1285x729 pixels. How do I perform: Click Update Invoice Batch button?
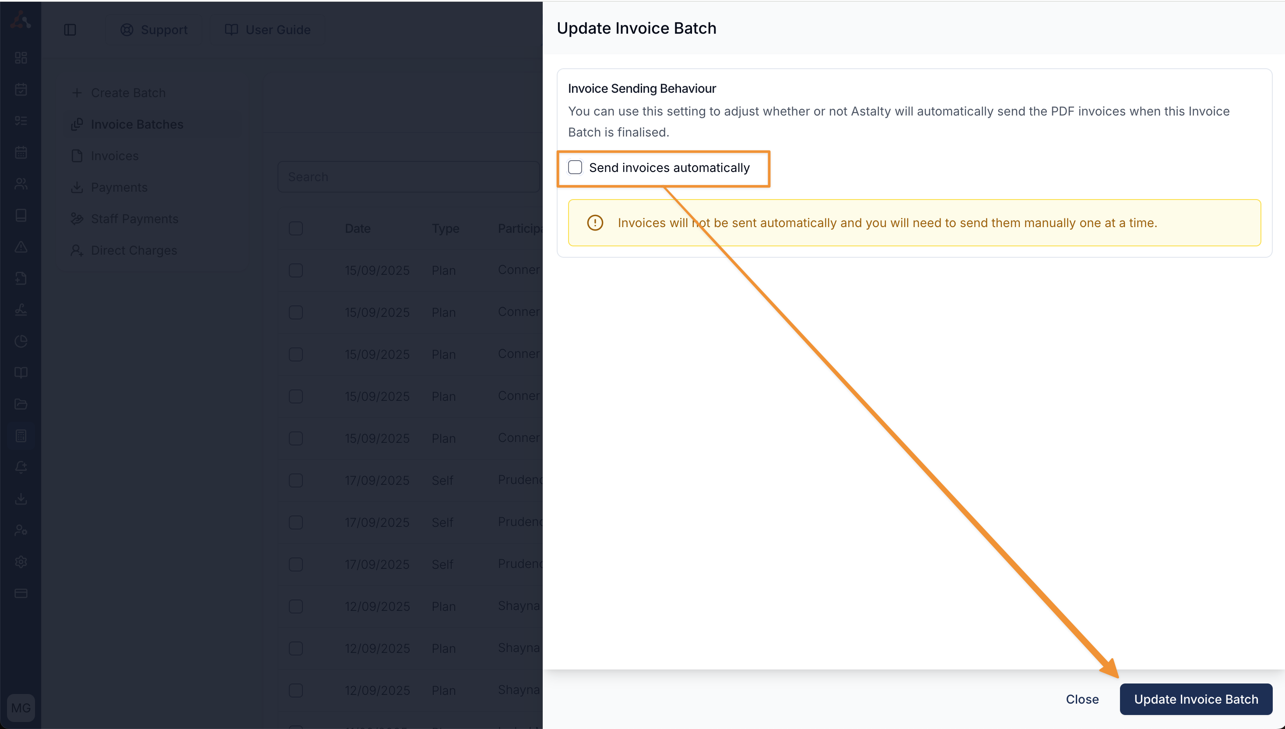point(1195,699)
